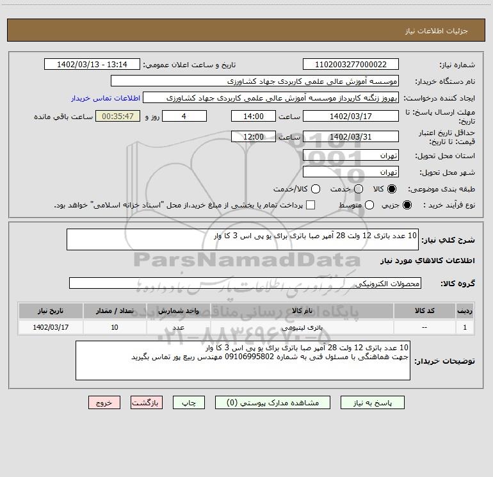Click row number 1 cell
Screen dimensions: 493x477
click(x=465, y=327)
